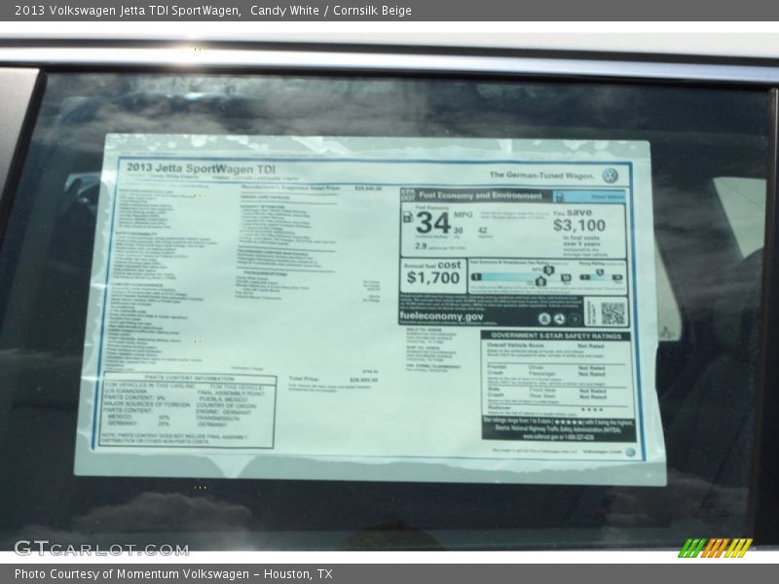Click the large '34' MPG figure
Image resolution: width=779 pixels, height=584 pixels.
click(x=433, y=223)
